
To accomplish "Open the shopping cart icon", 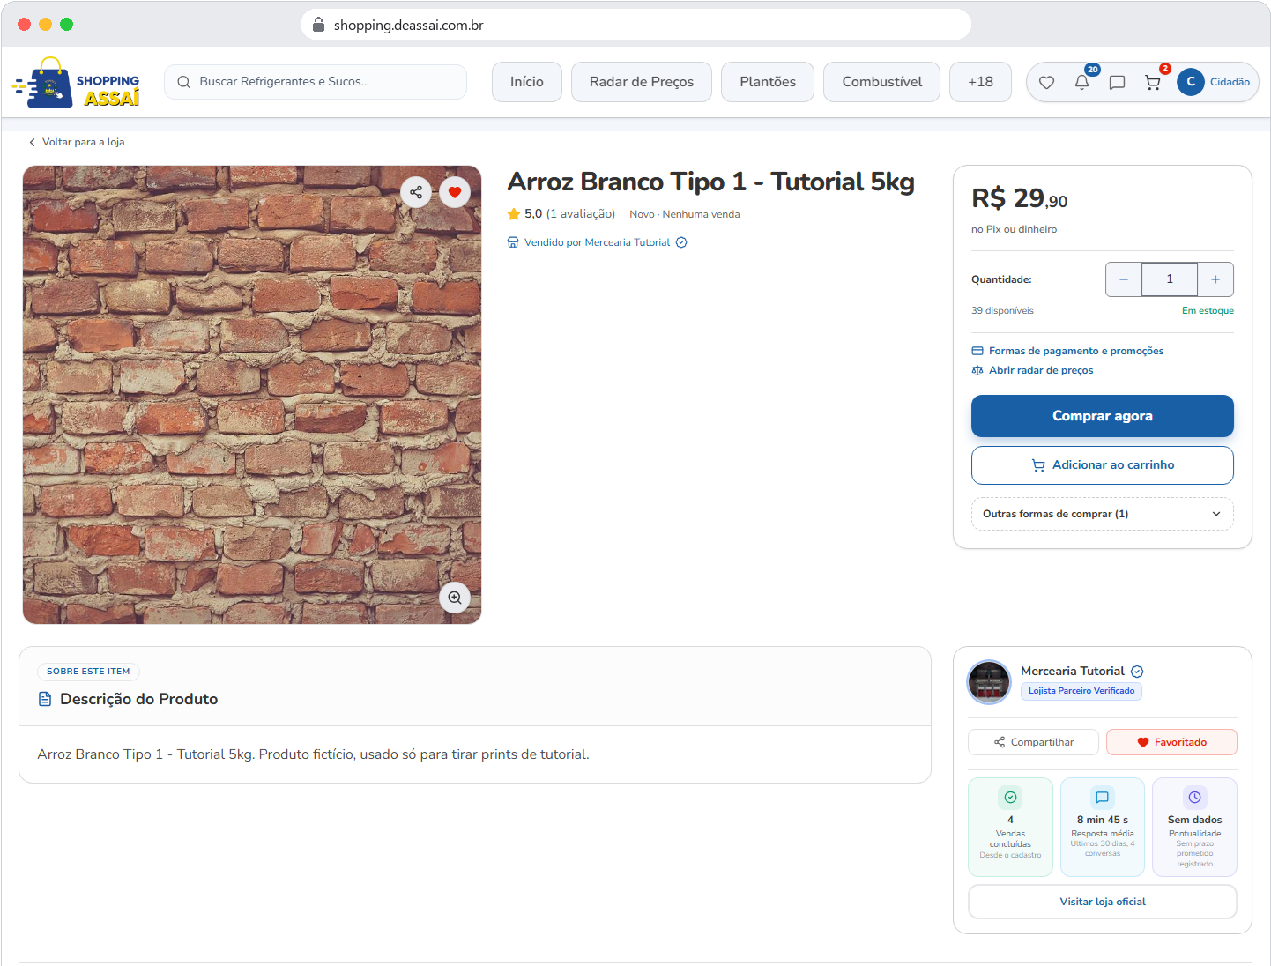I will (x=1152, y=82).
